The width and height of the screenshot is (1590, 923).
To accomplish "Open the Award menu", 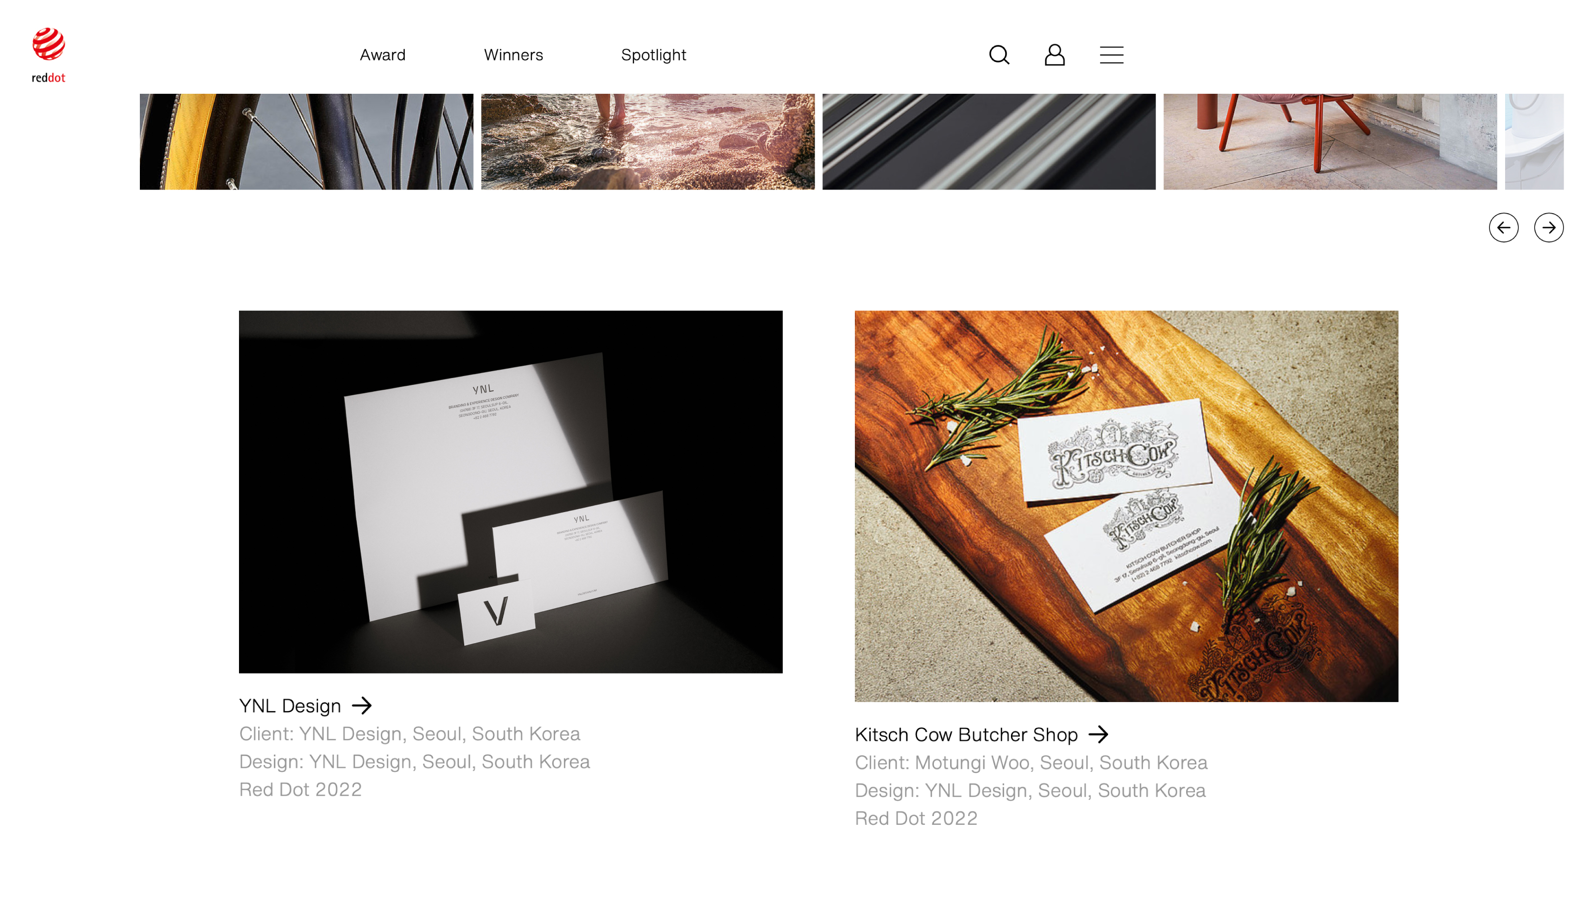I will click(x=382, y=55).
